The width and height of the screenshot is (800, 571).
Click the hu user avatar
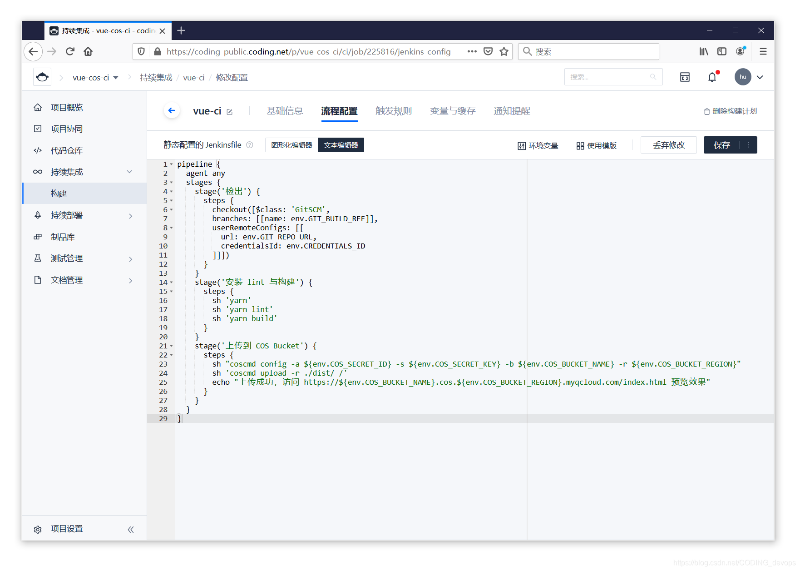click(x=743, y=77)
